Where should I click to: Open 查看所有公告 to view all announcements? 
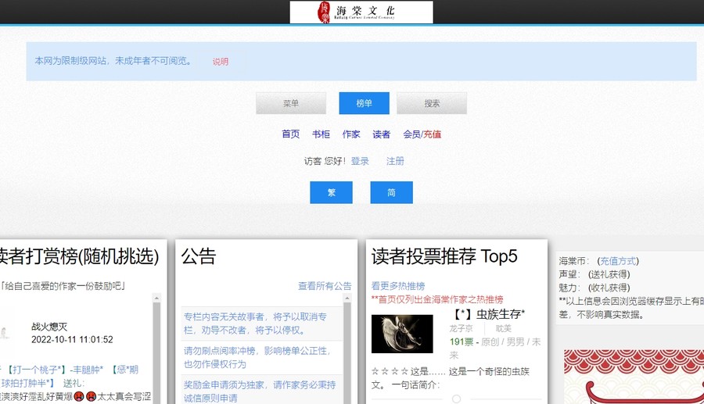(325, 287)
